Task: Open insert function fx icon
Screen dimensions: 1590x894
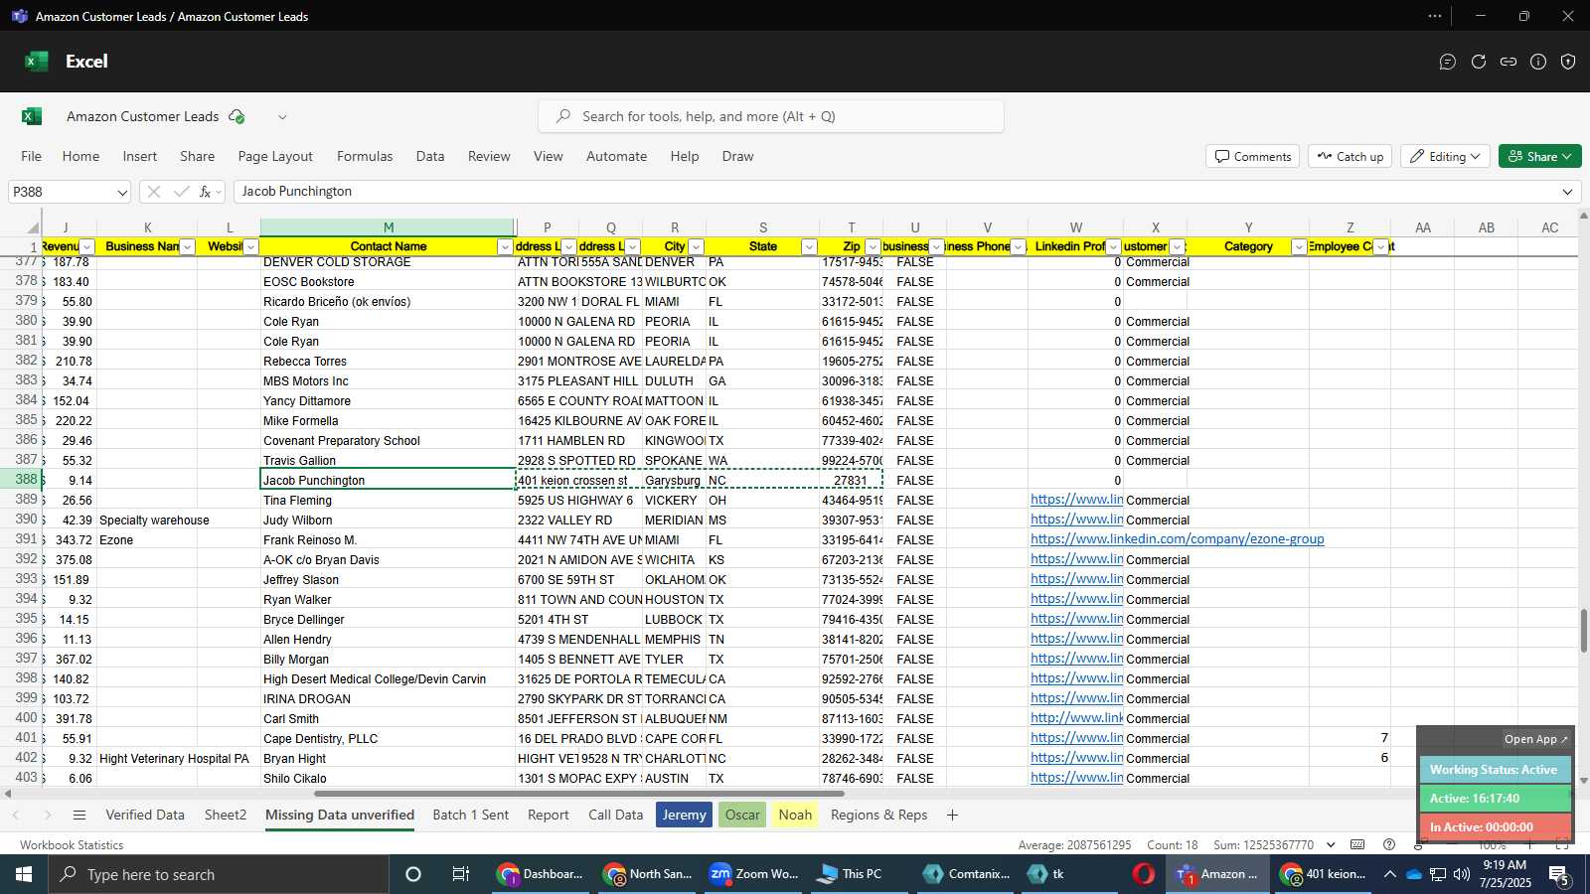Action: coord(206,192)
